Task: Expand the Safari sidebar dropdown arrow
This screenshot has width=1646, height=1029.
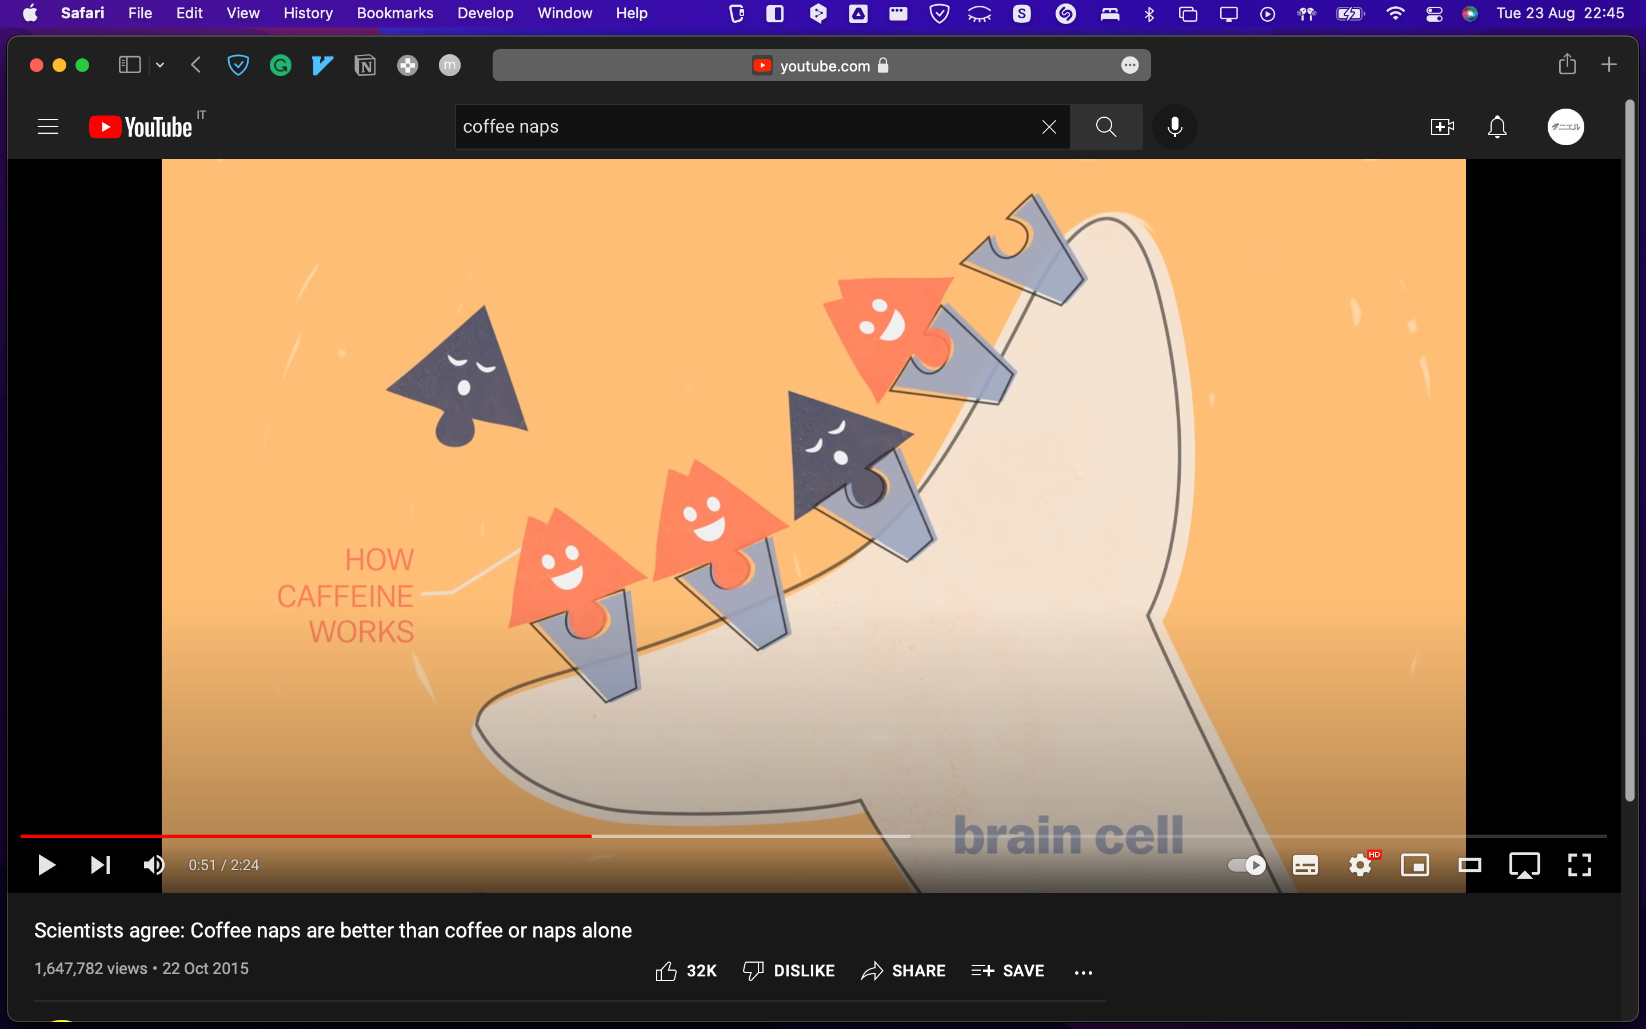Action: click(160, 65)
